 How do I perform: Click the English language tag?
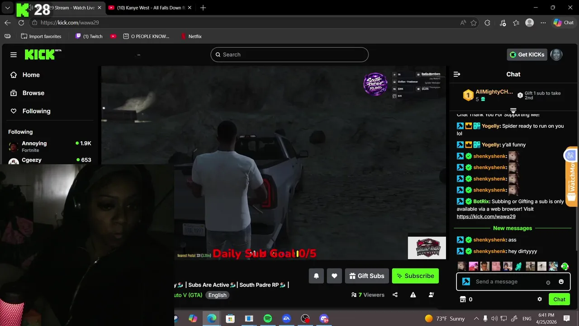[x=217, y=295]
